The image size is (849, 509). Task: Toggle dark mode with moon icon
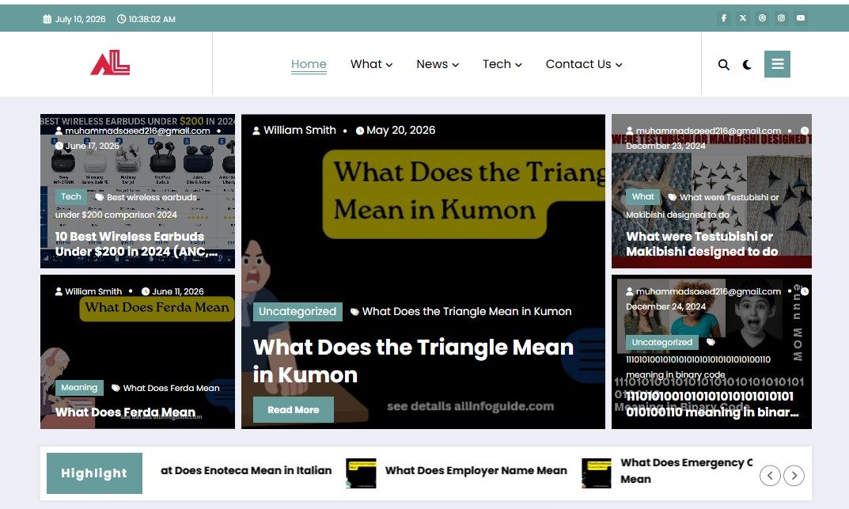[x=747, y=64]
